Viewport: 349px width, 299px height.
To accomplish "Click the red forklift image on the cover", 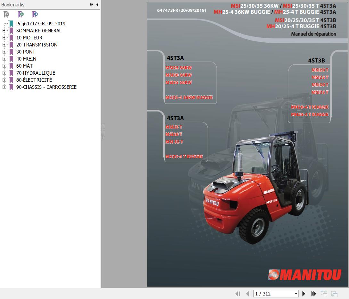I will click(256, 188).
